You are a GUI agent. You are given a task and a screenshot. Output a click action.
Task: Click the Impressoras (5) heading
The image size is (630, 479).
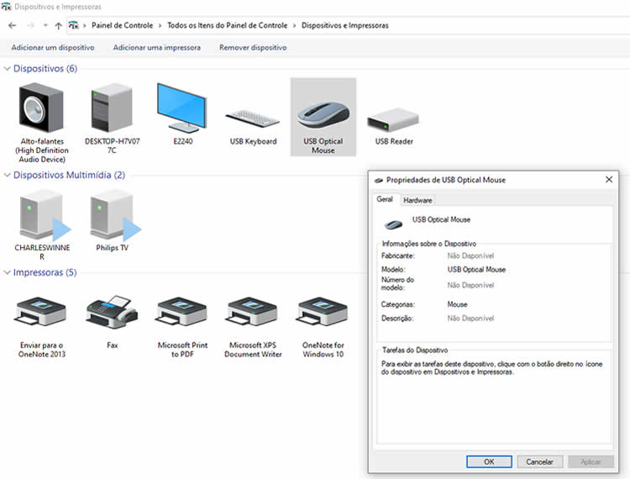tap(45, 272)
